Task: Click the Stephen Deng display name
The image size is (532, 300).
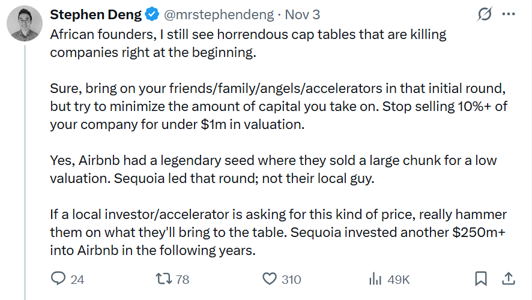Action: [x=96, y=14]
